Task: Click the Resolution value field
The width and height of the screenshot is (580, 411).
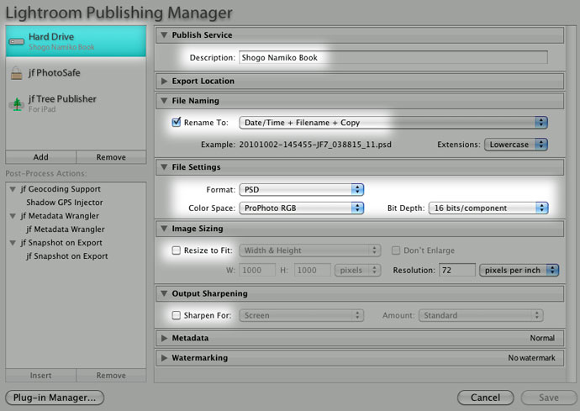Action: coord(457,270)
